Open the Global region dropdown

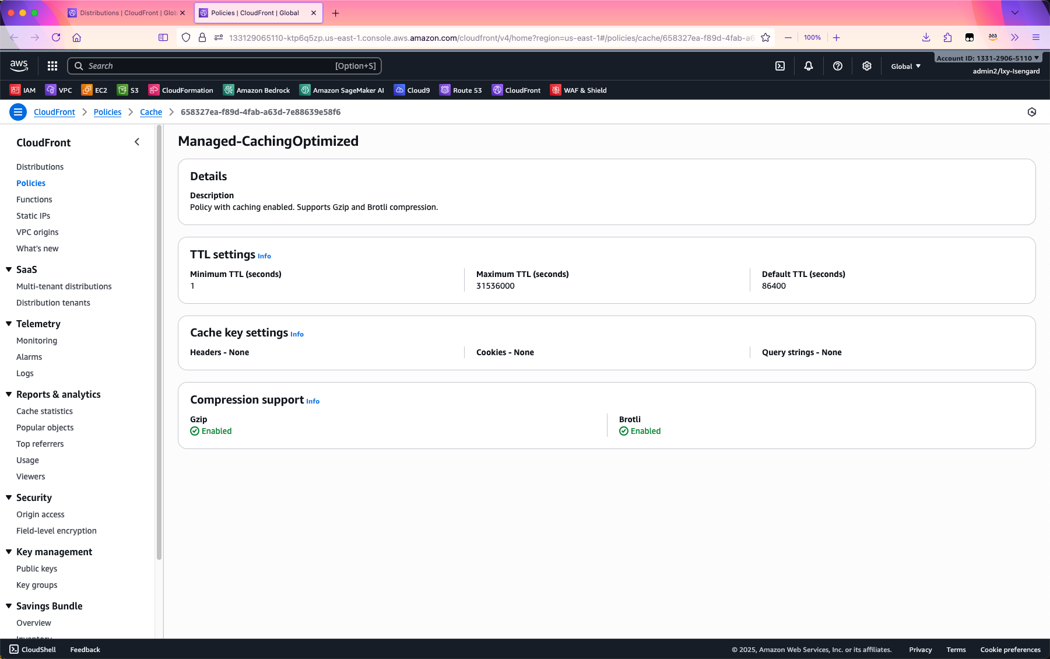[905, 66]
